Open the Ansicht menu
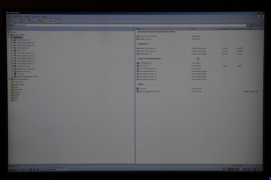Screen dimensions: 271x180 pos(27,16)
